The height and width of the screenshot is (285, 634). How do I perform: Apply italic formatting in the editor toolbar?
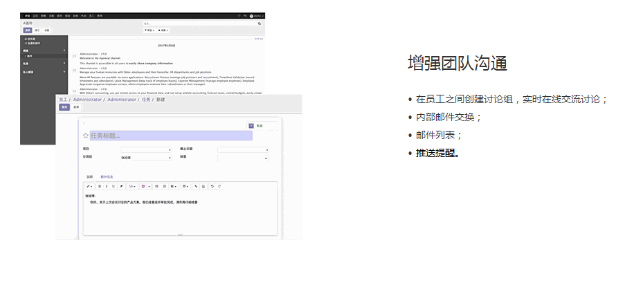pos(107,186)
